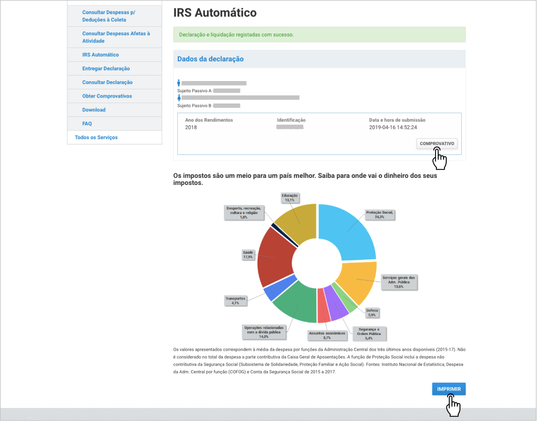Open the Download sidebar link

coord(94,110)
